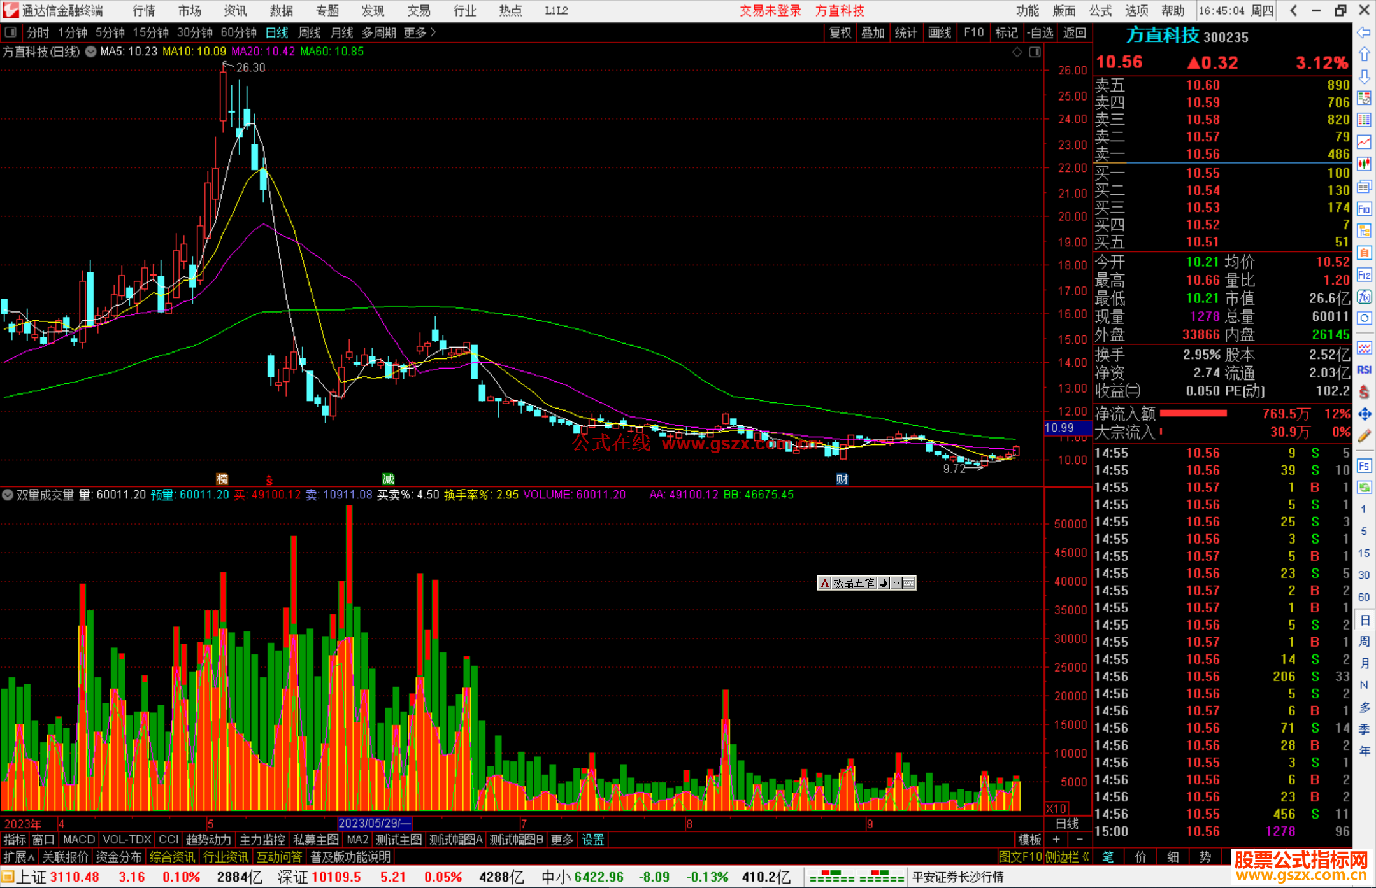Click the 设置 indicator settings button
1376x888 pixels.
[x=592, y=840]
